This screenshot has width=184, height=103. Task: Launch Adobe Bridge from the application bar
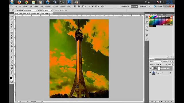pyautogui.click(x=75, y=6)
